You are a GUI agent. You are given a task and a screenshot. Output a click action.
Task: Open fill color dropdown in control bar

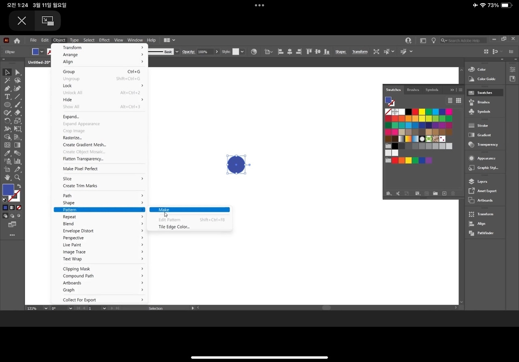click(x=42, y=52)
